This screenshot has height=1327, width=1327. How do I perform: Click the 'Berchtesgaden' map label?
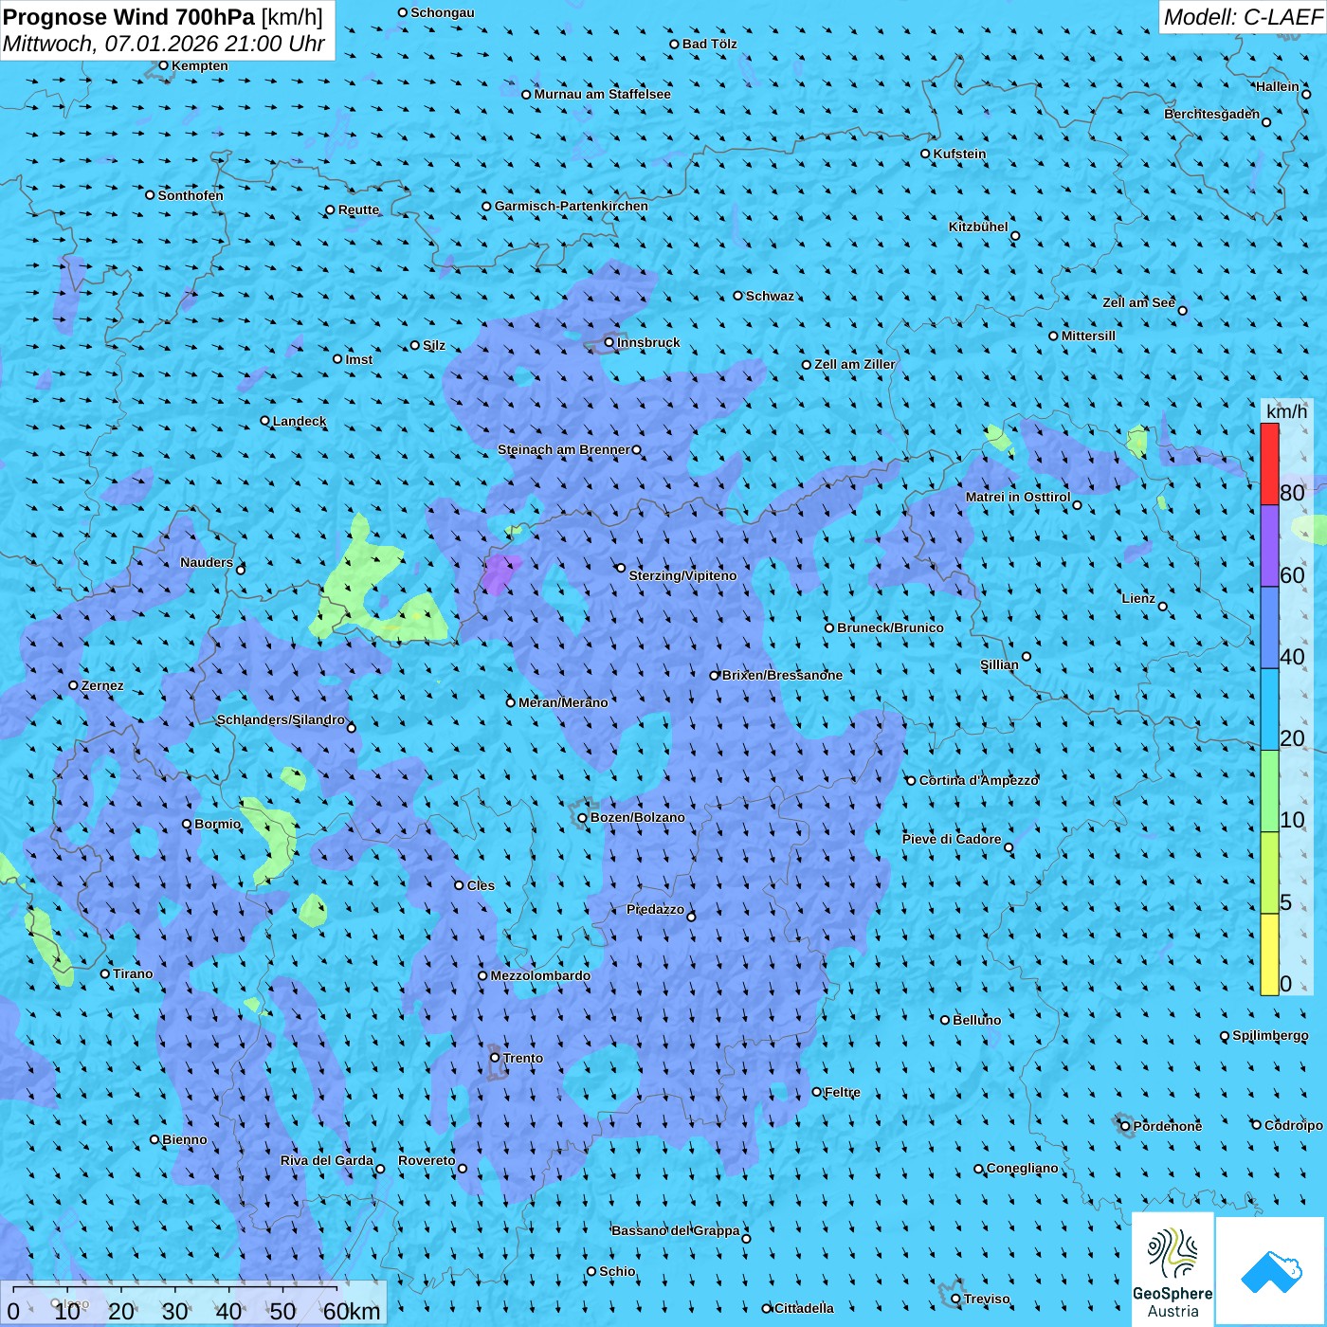point(1211,114)
